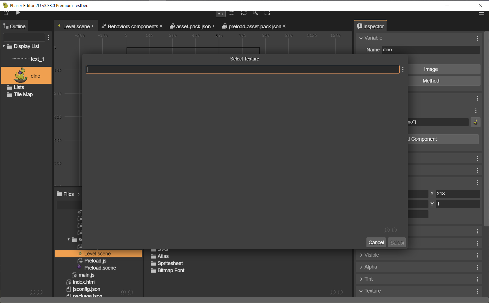Type in the Select Texture search field
This screenshot has height=303, width=489.
click(x=243, y=69)
